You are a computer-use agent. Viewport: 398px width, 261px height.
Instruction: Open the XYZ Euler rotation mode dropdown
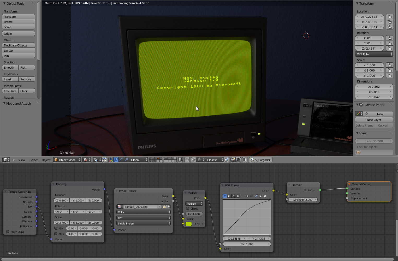coord(374,54)
